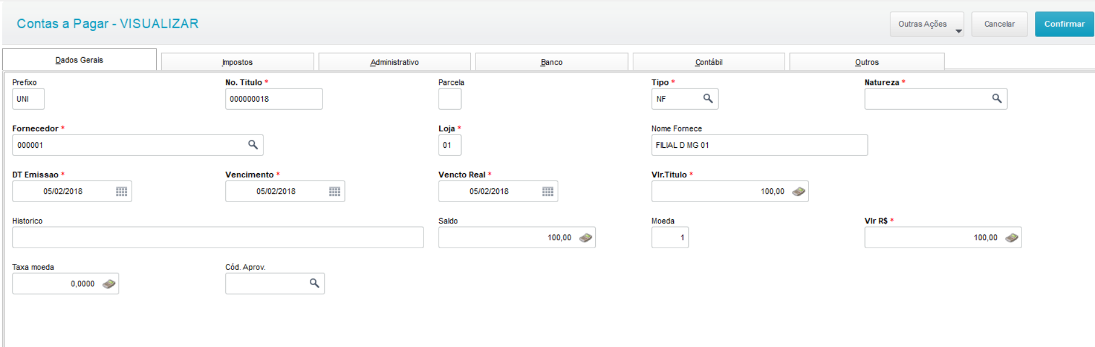Select the Banco tab
This screenshot has height=347, width=1095.
pos(551,62)
